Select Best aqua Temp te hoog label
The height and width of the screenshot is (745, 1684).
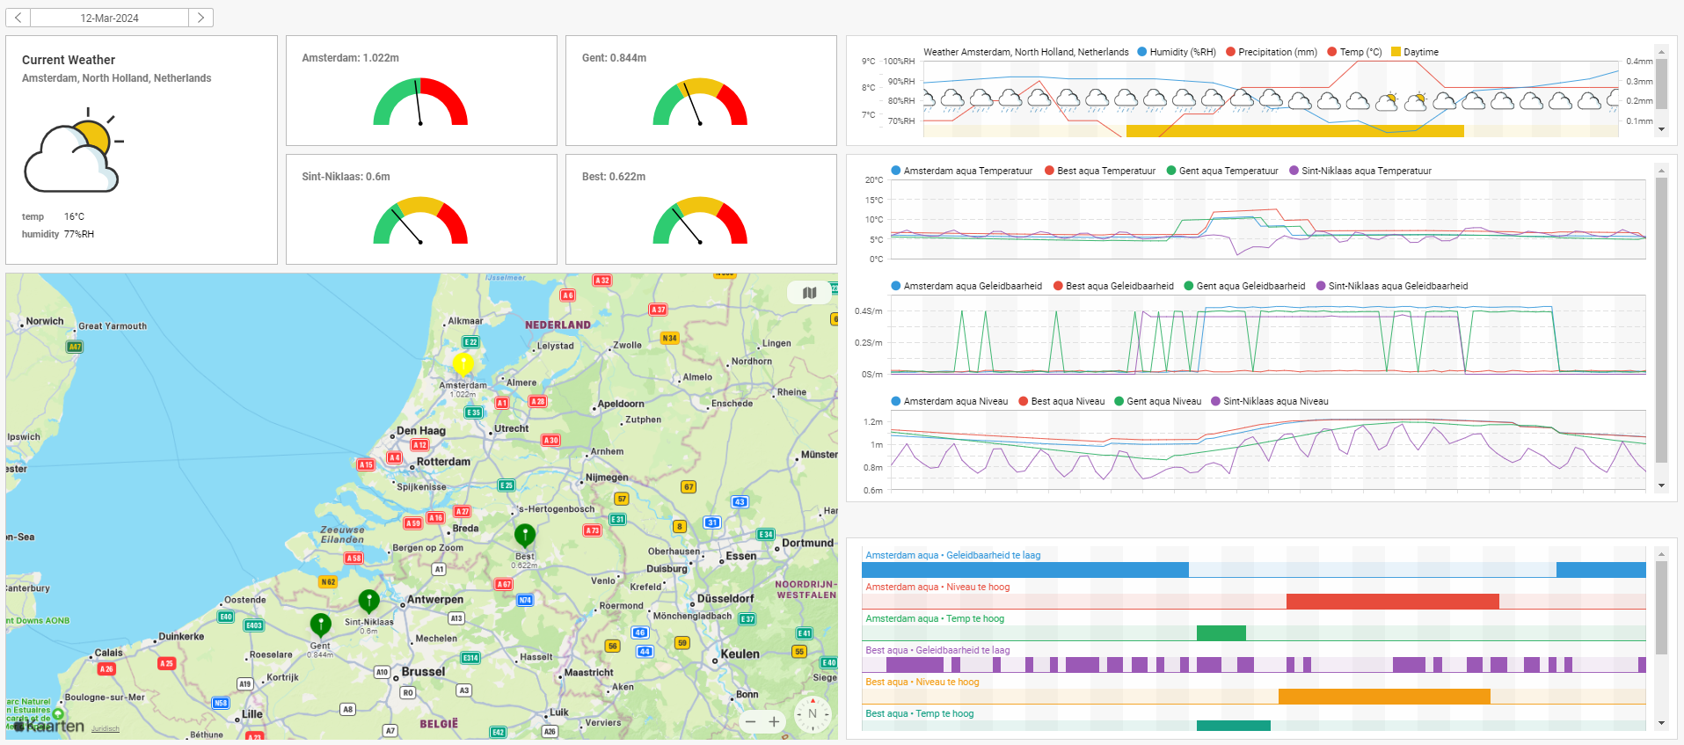point(919,713)
